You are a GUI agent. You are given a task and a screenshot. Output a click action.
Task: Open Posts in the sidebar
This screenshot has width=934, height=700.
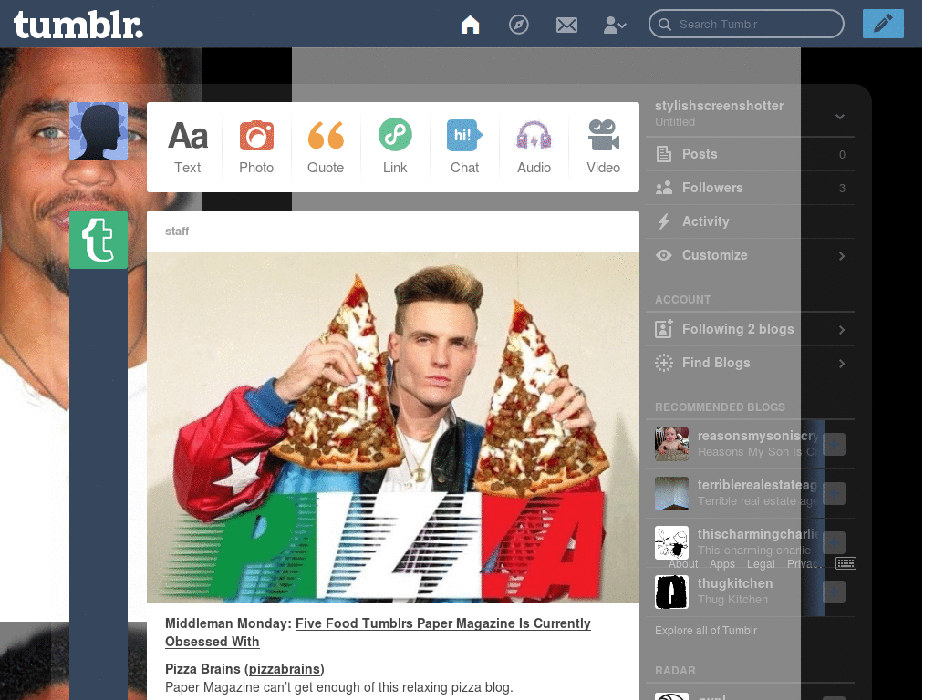pyautogui.click(x=750, y=154)
